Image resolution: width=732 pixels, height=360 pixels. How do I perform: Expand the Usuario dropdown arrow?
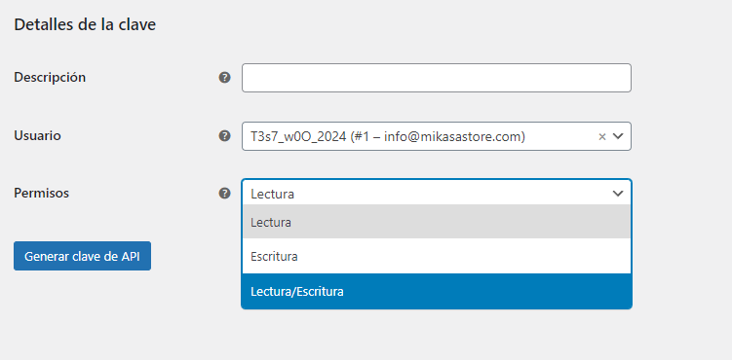tap(618, 136)
